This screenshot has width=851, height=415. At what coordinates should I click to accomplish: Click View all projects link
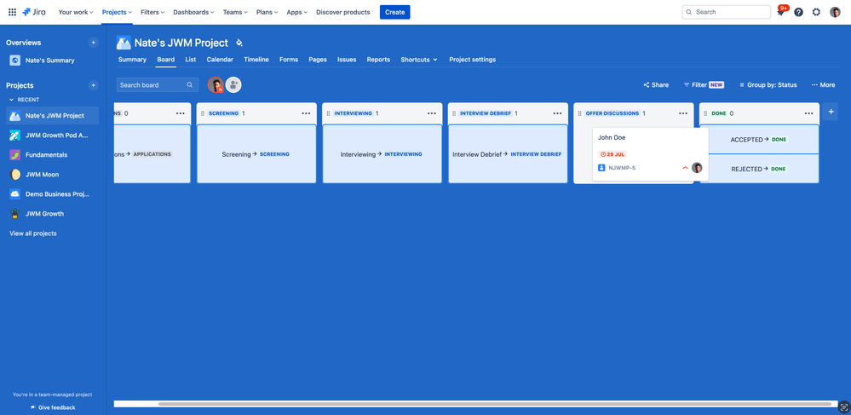point(33,233)
